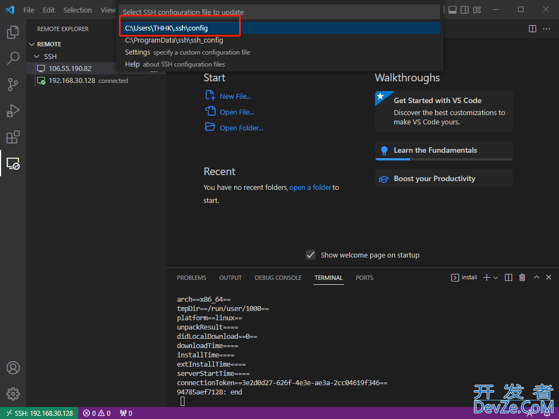Screen dimensions: 559x419
Task: Open the Edit menu
Action: 49,10
